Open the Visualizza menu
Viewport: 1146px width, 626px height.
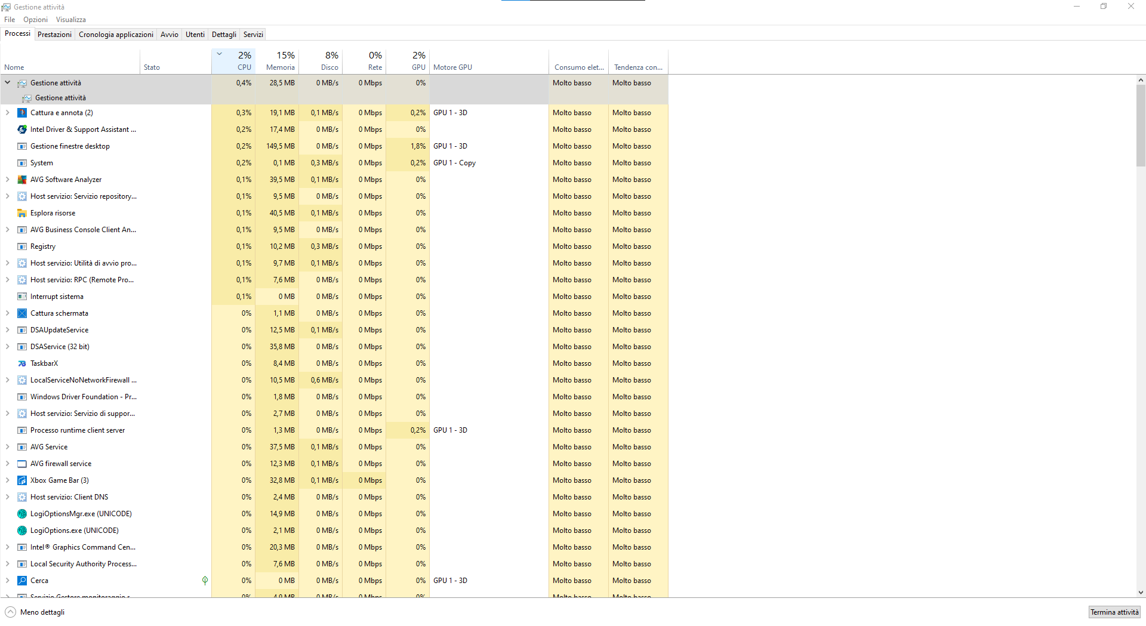click(x=71, y=20)
